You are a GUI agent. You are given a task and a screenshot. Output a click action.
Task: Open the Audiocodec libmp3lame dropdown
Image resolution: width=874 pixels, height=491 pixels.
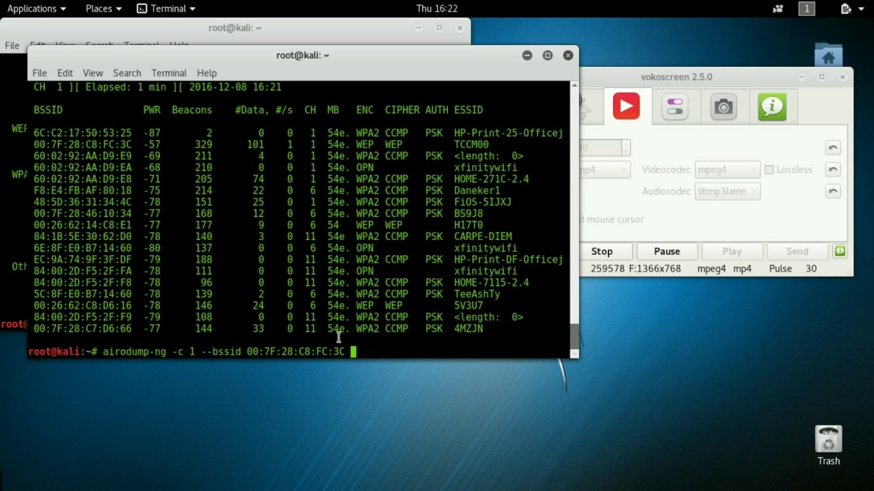click(727, 192)
